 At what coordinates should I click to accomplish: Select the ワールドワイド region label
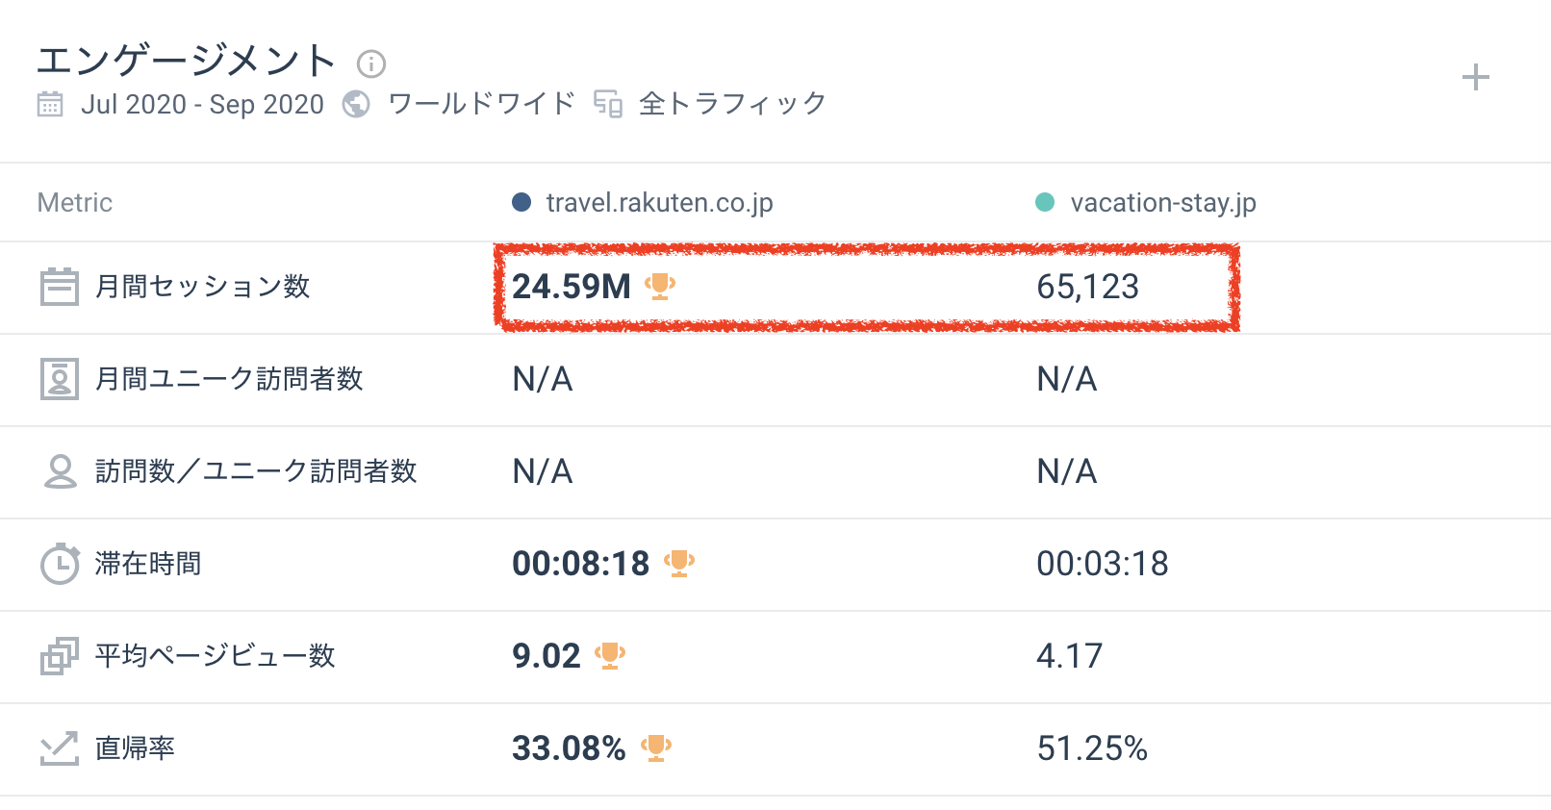click(x=481, y=104)
